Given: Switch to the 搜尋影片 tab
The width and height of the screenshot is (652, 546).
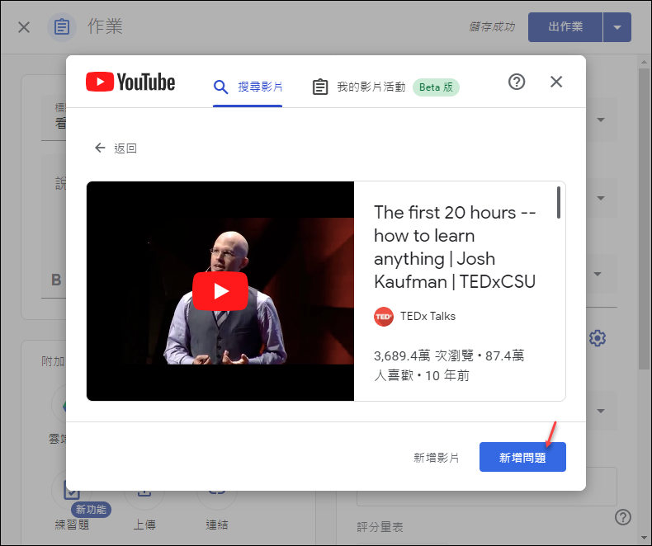Looking at the screenshot, I should pos(248,87).
